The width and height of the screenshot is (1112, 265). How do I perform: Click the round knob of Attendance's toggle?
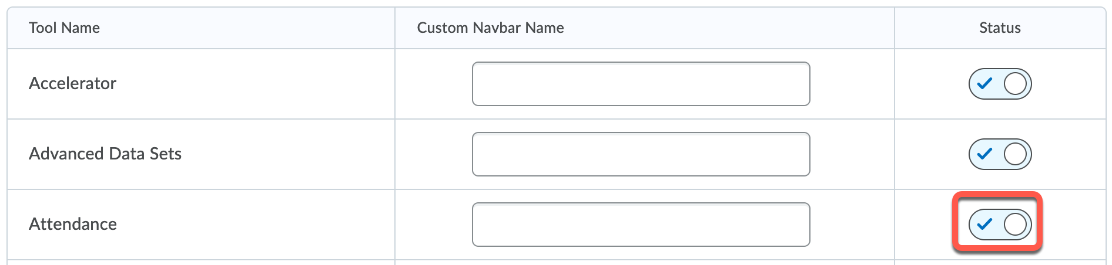1015,225
